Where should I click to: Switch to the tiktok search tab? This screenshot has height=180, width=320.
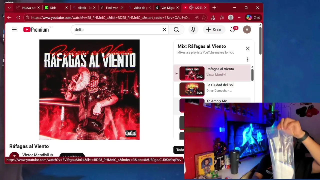pyautogui.click(x=84, y=8)
